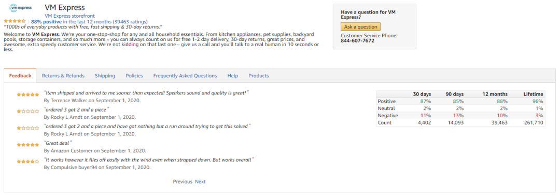This screenshot has height=195, width=560.
Task: Select the Feedback tab
Action: pyautogui.click(x=20, y=76)
